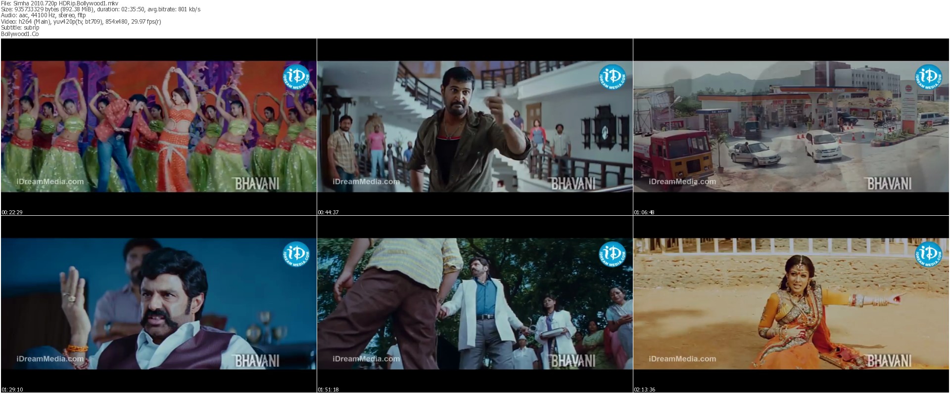Open the pointing man thumbnail at 00:44:37
950x393 pixels.
click(x=475, y=127)
